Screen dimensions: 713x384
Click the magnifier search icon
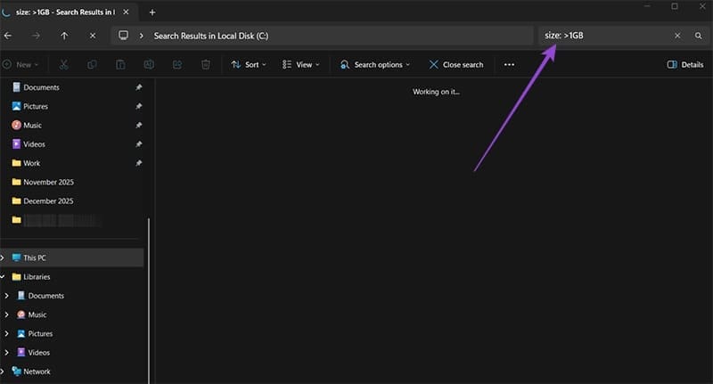[x=699, y=36]
